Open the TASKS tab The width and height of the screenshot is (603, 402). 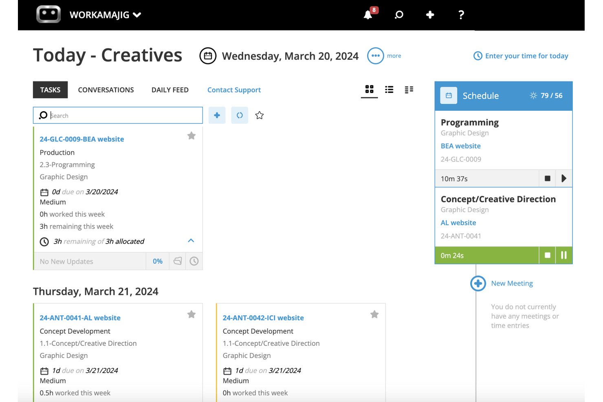50,90
